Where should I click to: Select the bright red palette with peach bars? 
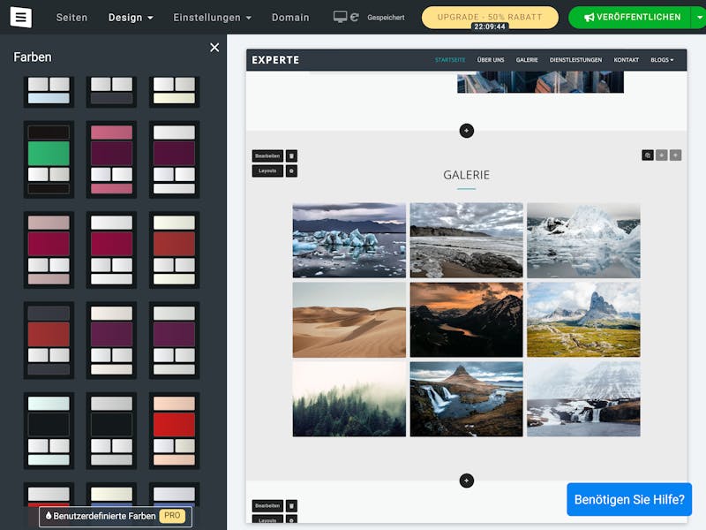pos(174,431)
